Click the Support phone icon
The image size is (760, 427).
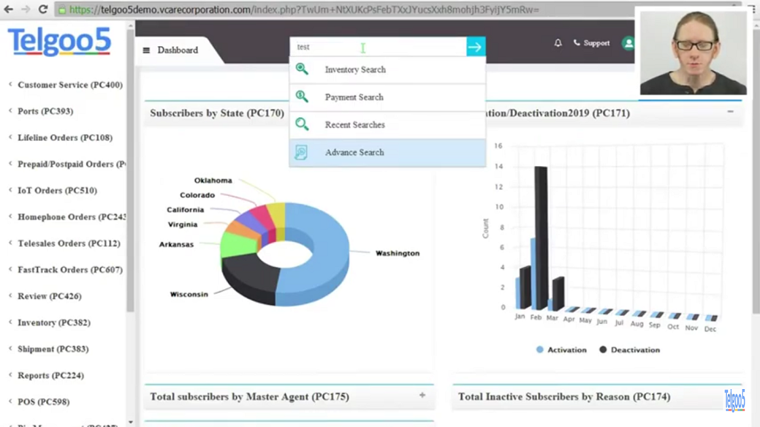576,43
